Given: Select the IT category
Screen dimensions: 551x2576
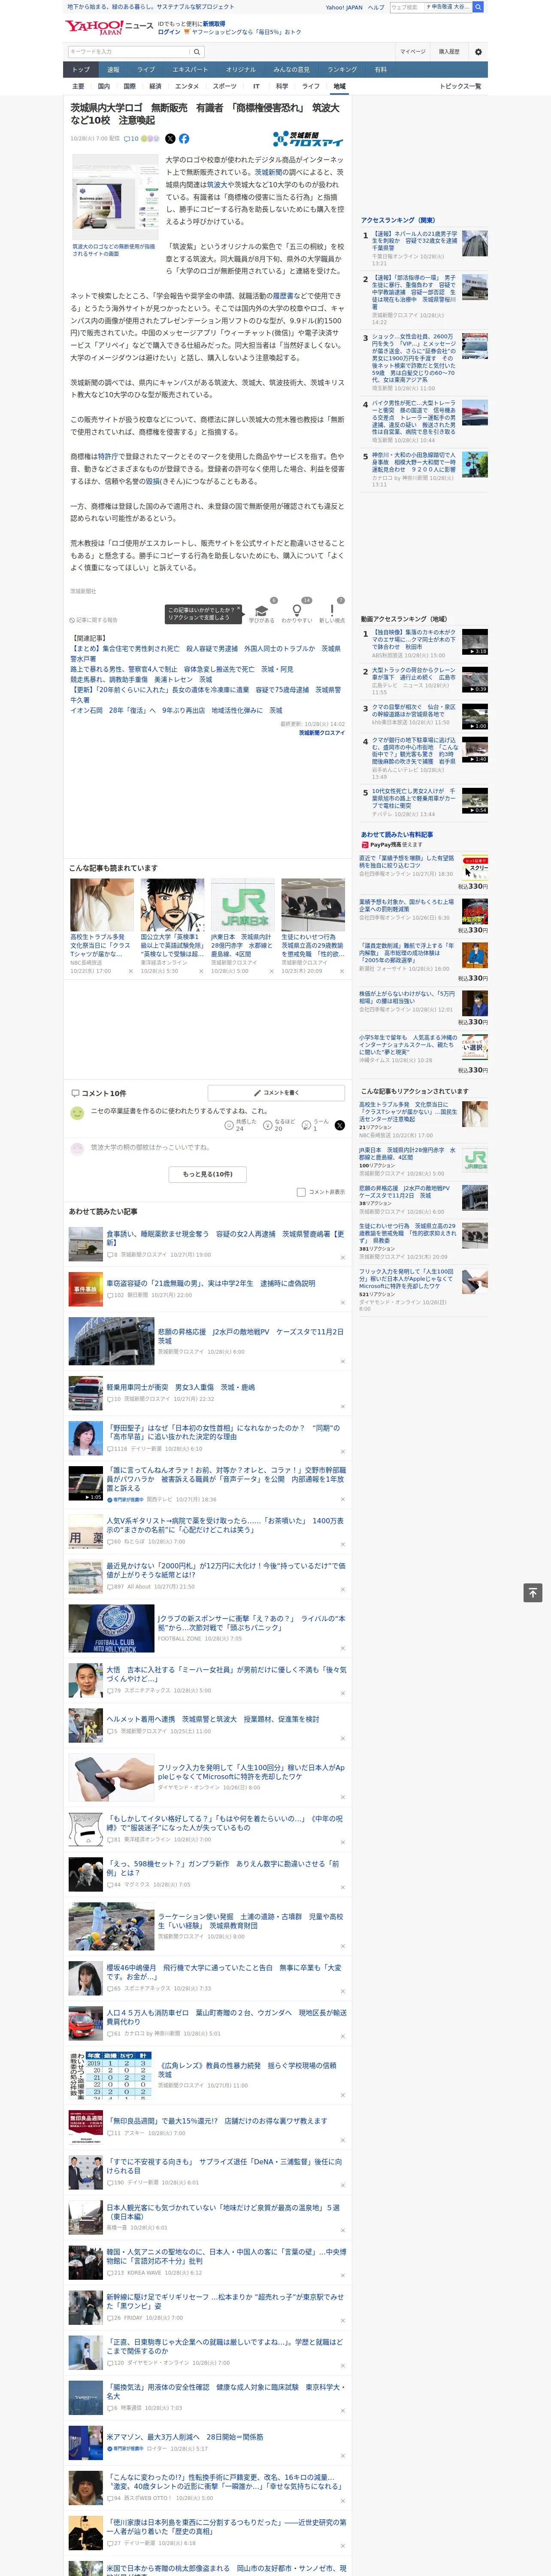Looking at the screenshot, I should tap(256, 86).
